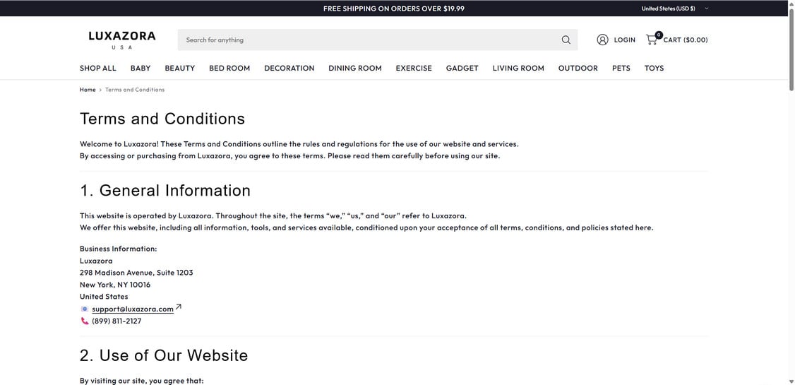Go to the DINING ROOM category
This screenshot has height=385, width=795.
(x=355, y=68)
